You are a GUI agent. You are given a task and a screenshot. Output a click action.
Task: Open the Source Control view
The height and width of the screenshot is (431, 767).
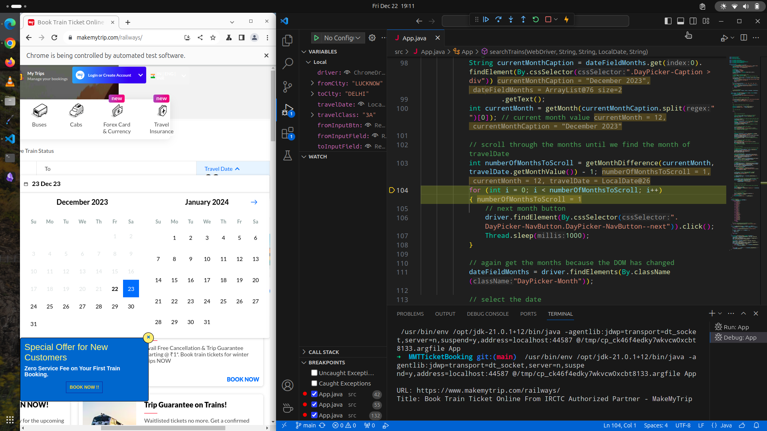[x=287, y=86]
